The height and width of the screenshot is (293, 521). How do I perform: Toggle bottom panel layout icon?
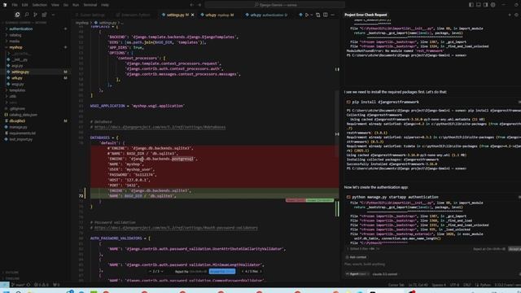pos(479,5)
